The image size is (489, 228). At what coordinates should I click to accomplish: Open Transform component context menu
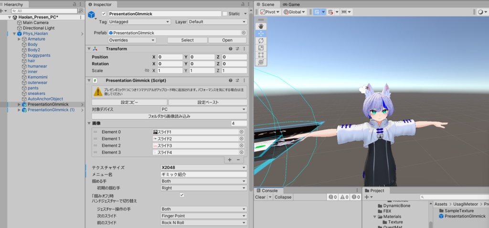click(x=244, y=49)
